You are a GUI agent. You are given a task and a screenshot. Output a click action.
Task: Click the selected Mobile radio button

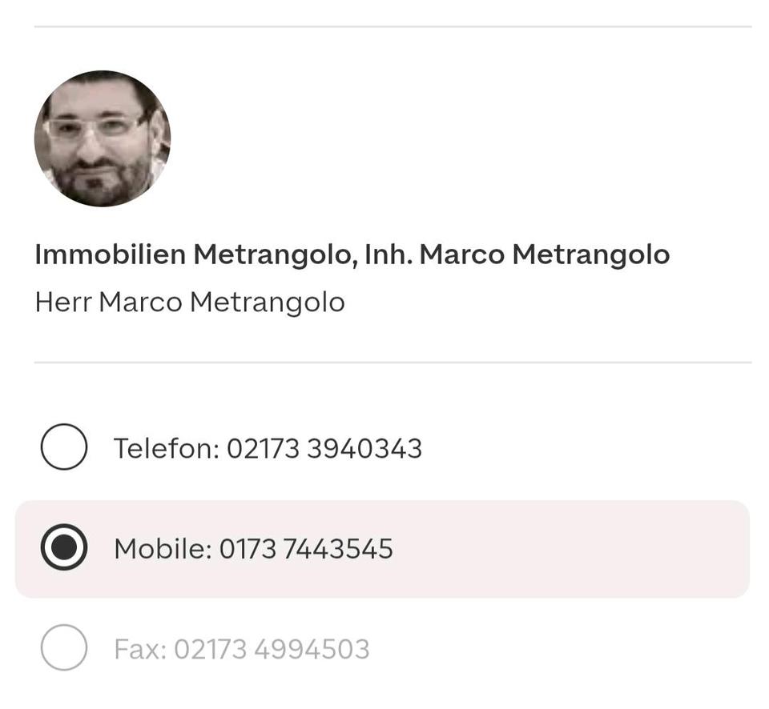click(64, 548)
